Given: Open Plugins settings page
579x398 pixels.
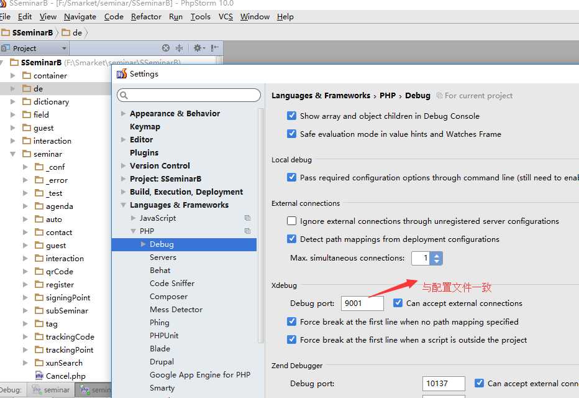Looking at the screenshot, I should click(144, 152).
